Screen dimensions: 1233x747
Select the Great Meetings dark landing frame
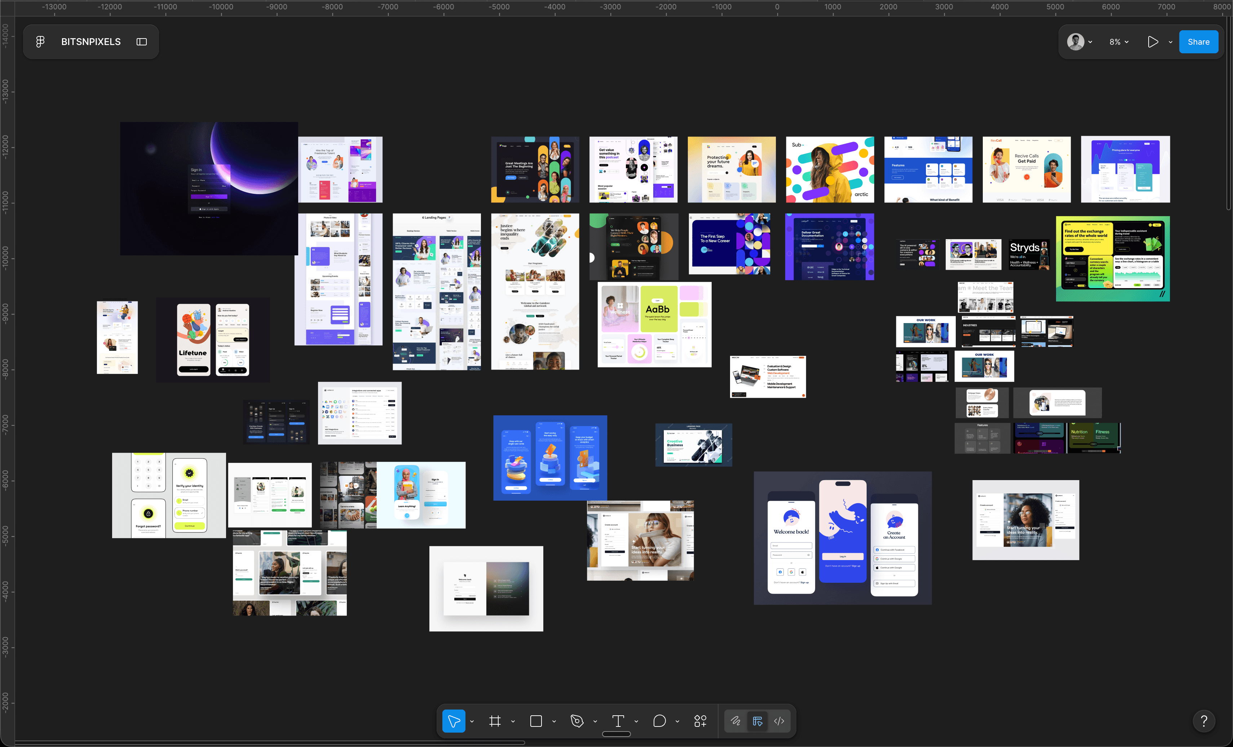pyautogui.click(x=535, y=170)
